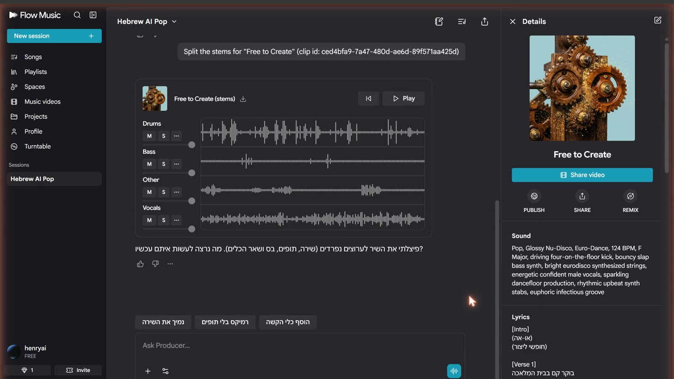The image size is (674, 379).
Task: Click the Drums volume slider handle
Action: pyautogui.click(x=192, y=145)
